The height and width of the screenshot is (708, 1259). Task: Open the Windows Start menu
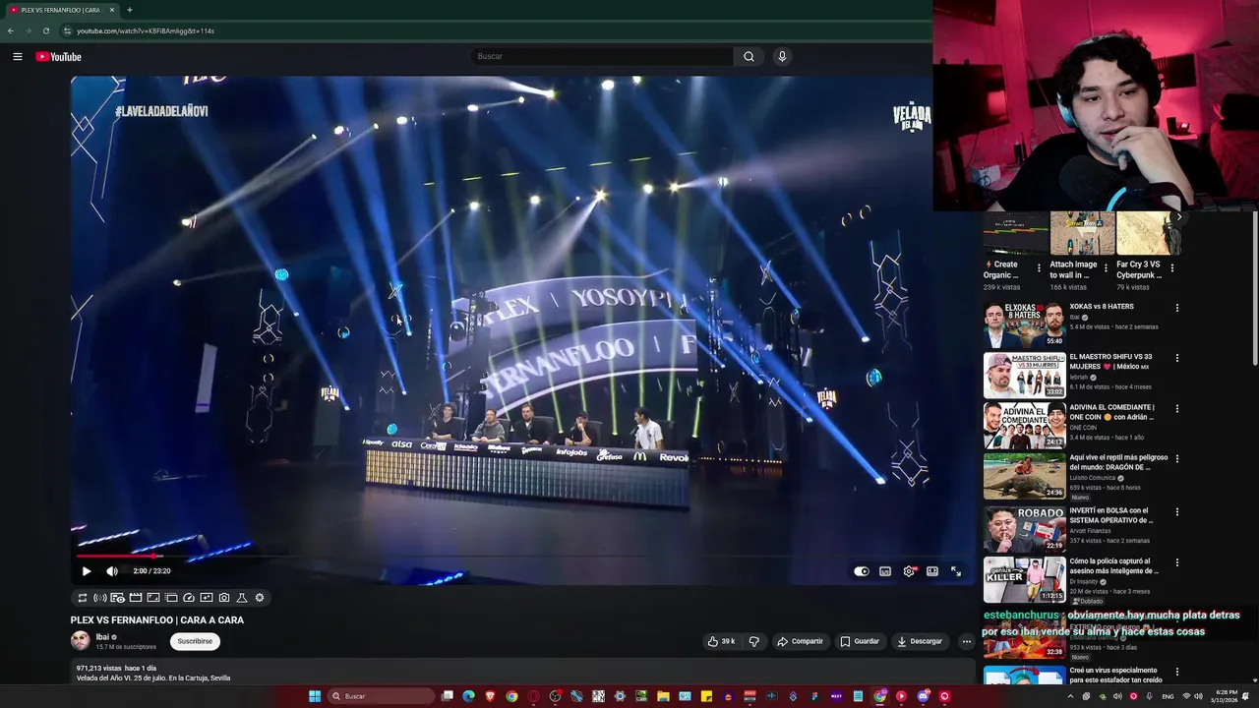(315, 696)
